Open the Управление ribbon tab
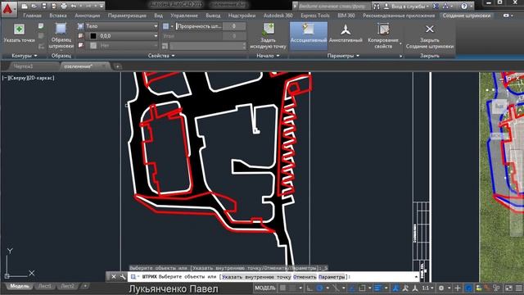 tap(184, 16)
